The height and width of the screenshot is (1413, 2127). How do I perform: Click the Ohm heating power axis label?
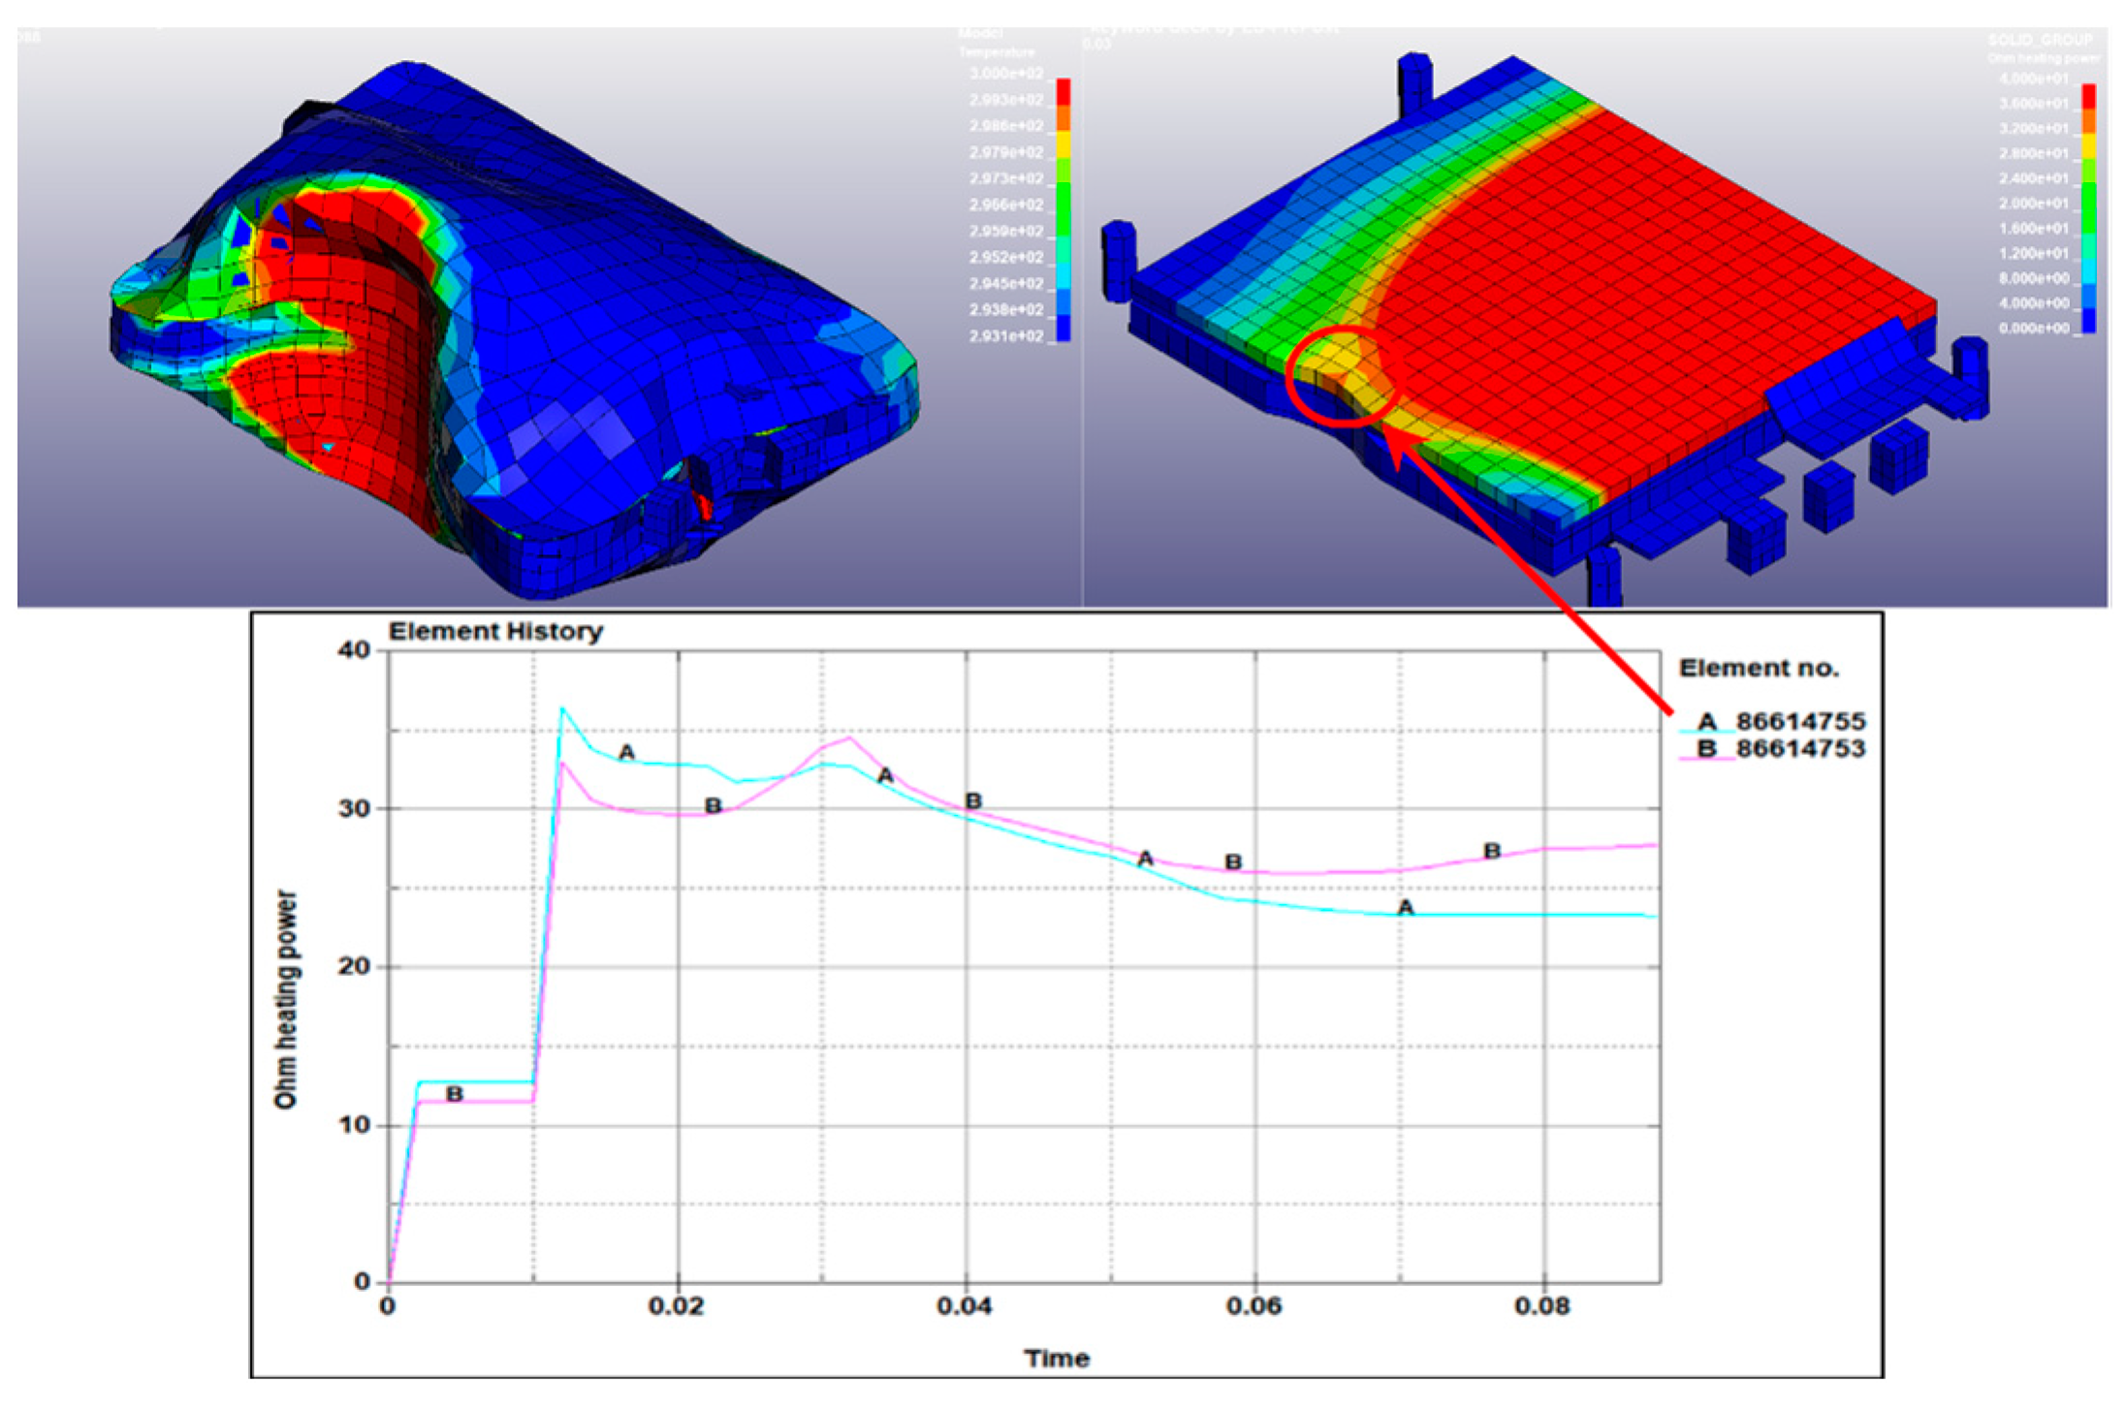285,999
